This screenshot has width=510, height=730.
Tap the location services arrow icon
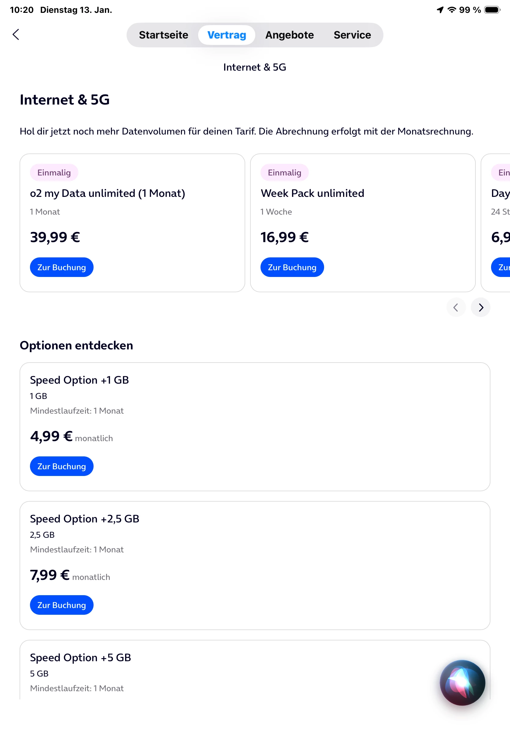pyautogui.click(x=440, y=10)
